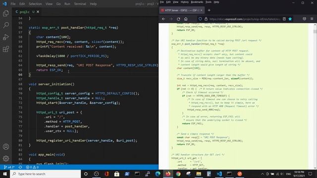Screen dimensions: 317x178
Task: Open the View menu in VS Code
Action: pyautogui.click(x=49, y=4)
